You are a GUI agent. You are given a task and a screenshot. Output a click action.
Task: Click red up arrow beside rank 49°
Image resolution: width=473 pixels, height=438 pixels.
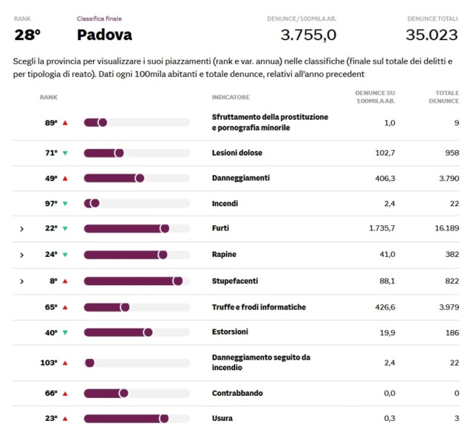coord(65,179)
